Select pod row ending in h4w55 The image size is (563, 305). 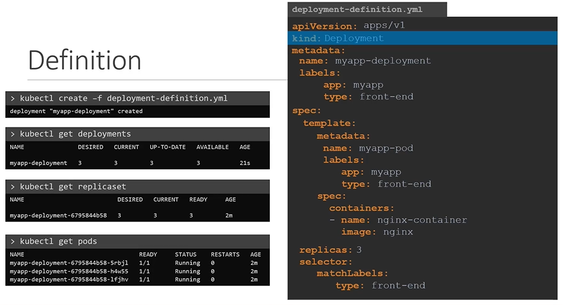click(69, 271)
